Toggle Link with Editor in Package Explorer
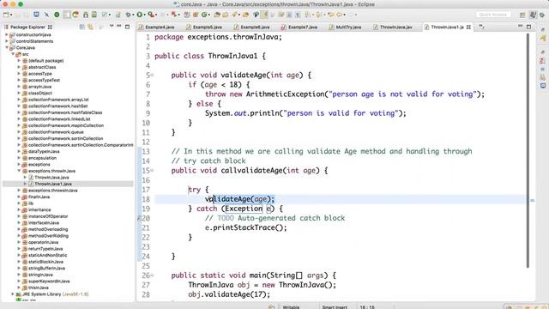Viewport: 549px width, 309px height. 90,27
